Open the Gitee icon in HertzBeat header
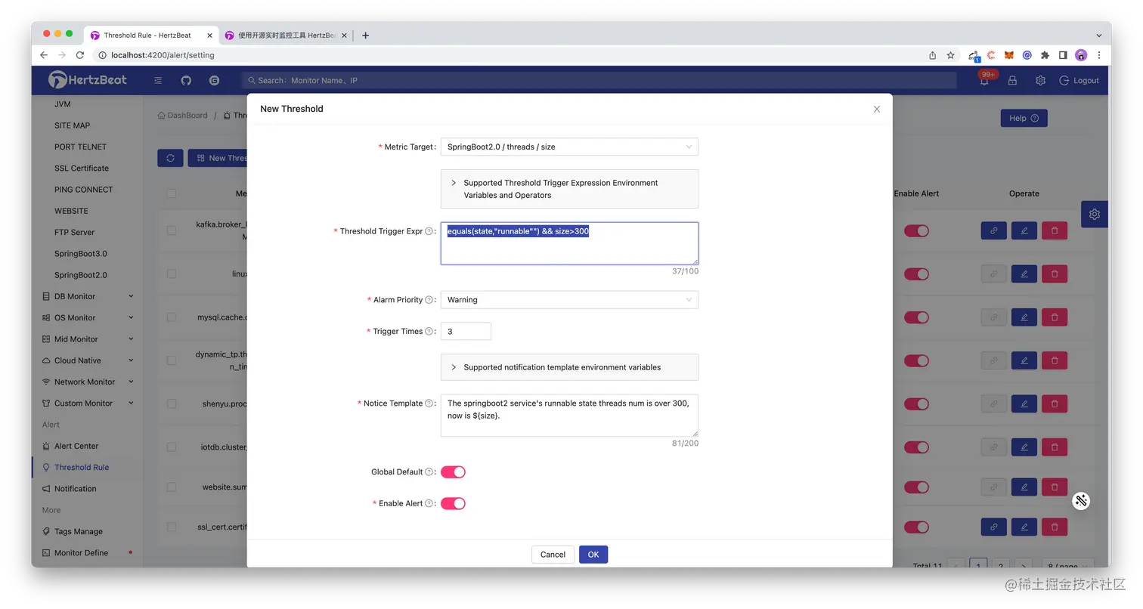This screenshot has height=609, width=1143. pos(214,80)
